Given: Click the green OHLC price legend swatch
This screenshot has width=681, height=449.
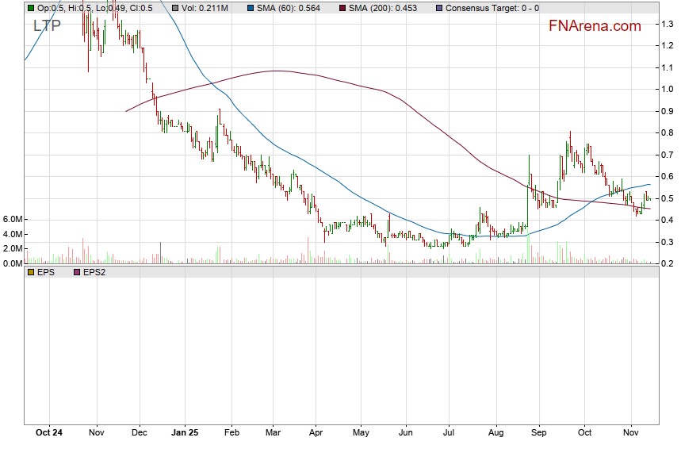Looking at the screenshot, I should coord(31,7).
